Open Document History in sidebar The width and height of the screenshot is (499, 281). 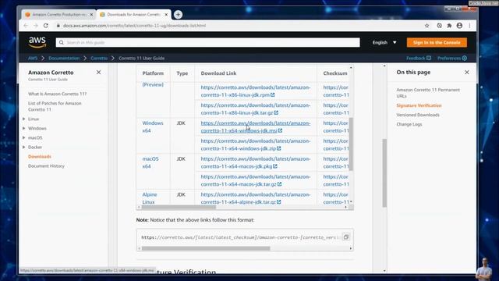[x=46, y=165]
